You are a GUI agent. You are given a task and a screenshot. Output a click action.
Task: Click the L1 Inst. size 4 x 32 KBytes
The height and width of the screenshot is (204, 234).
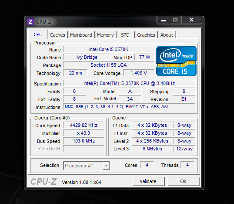click(152, 133)
